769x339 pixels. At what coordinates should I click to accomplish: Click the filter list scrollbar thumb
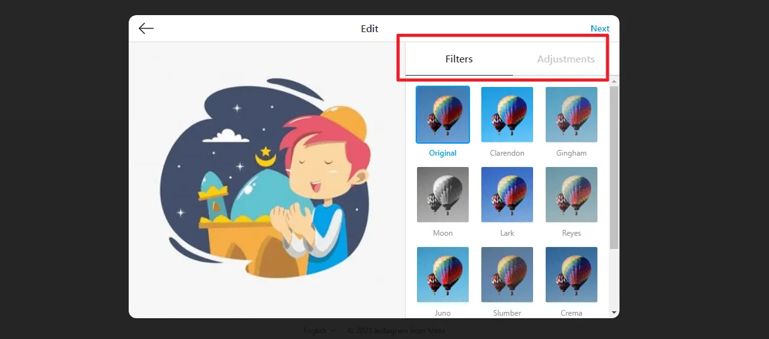(x=614, y=168)
